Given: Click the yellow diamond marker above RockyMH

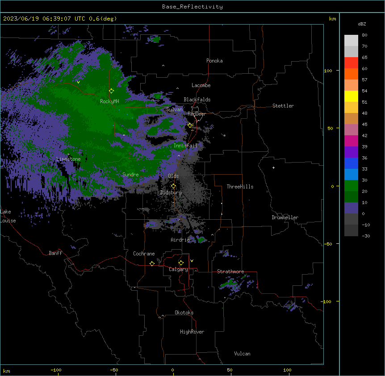Looking at the screenshot, I should (112, 91).
